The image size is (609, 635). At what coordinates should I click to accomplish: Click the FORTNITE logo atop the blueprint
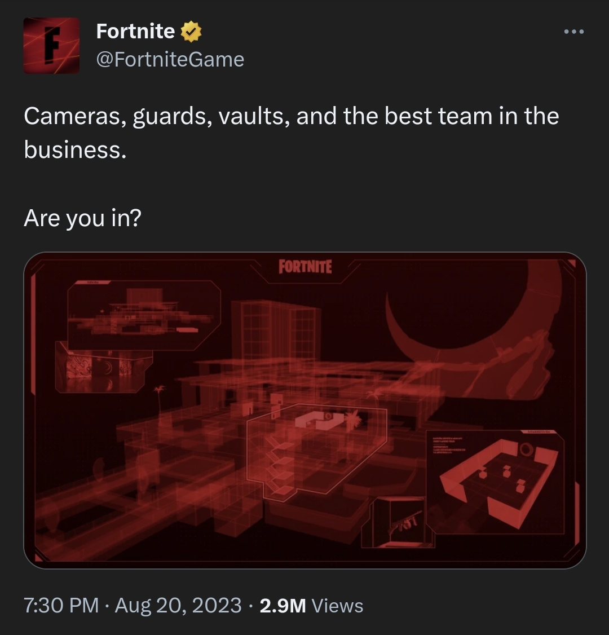tap(305, 267)
